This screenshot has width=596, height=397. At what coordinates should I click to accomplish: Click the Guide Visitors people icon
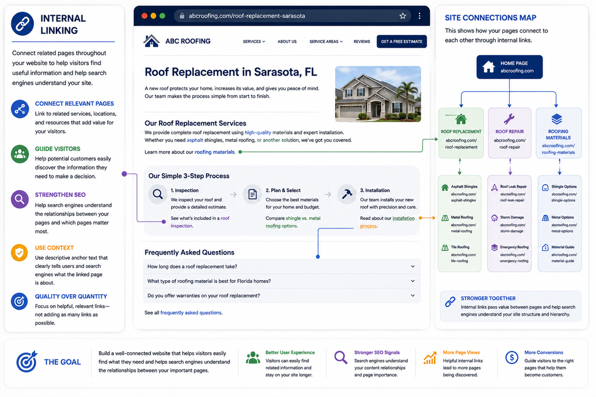[20, 154]
